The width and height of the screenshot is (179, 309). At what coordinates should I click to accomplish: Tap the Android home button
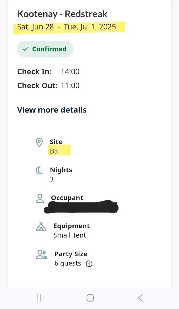coord(90,298)
